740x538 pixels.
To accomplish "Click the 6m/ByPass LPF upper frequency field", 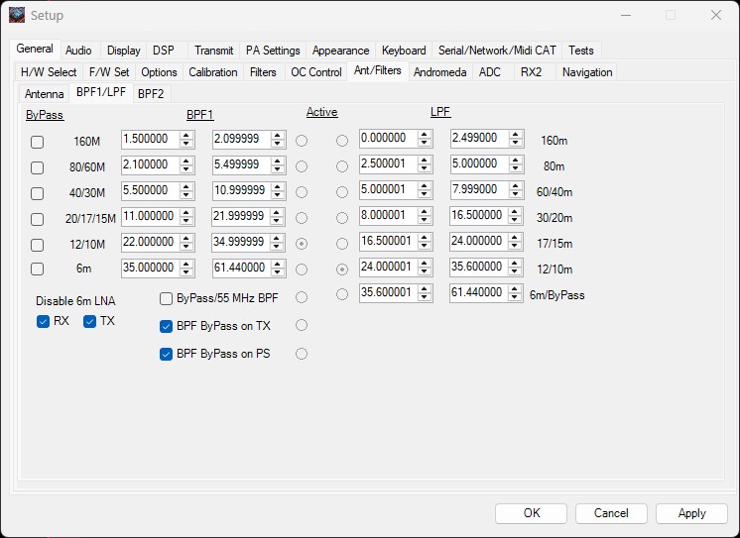I will [x=478, y=293].
